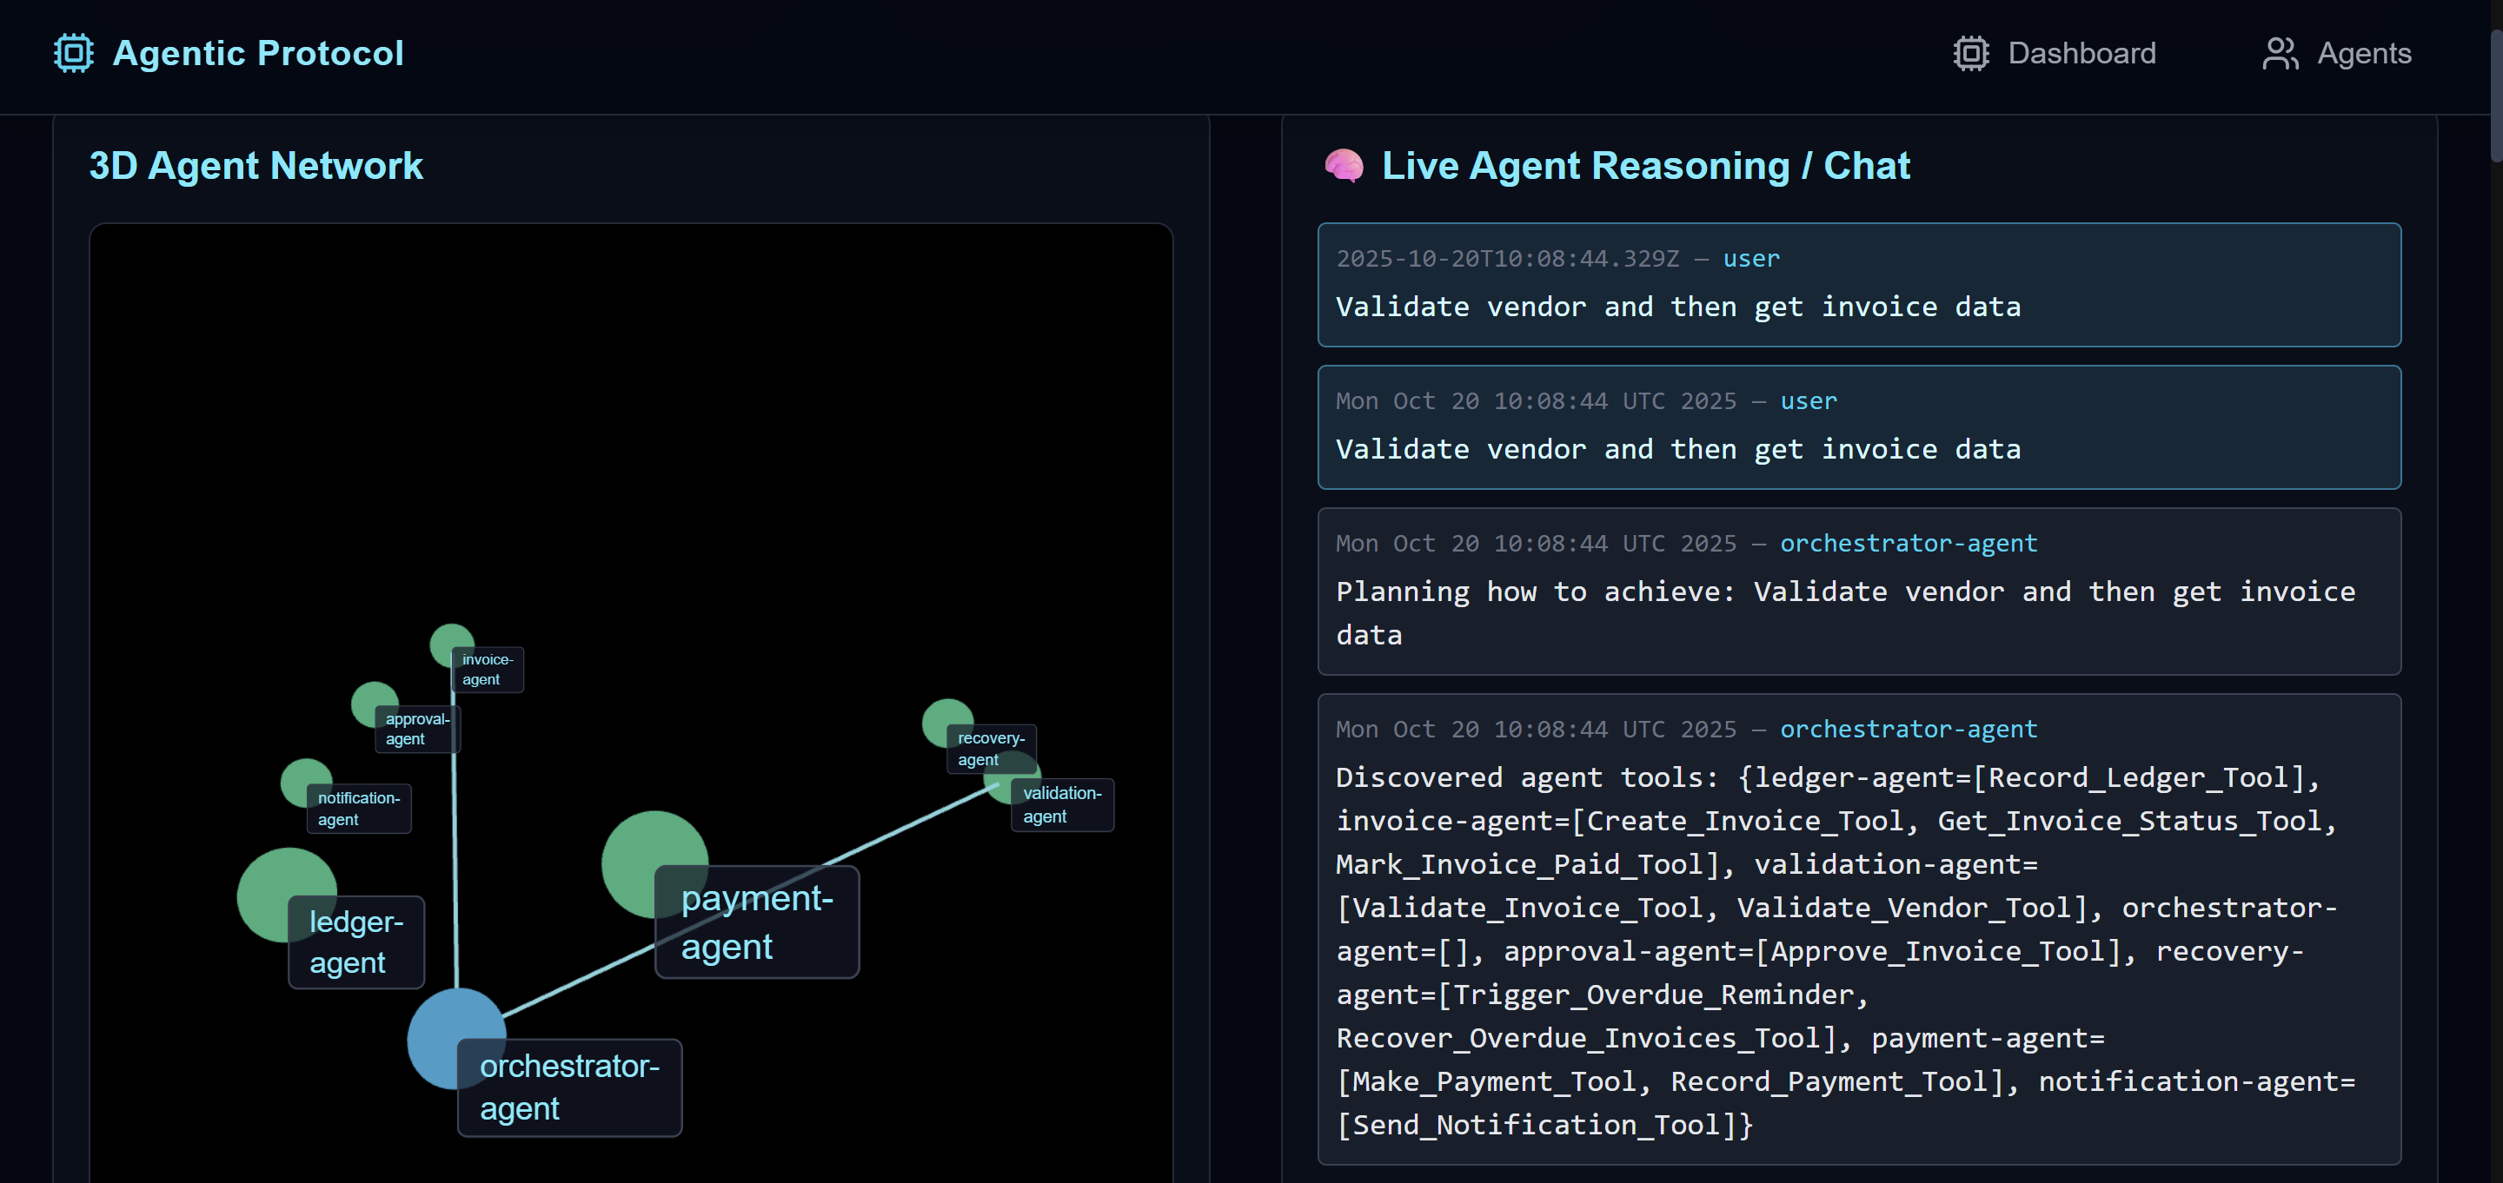
Task: Click the Agents people icon
Action: [2280, 52]
